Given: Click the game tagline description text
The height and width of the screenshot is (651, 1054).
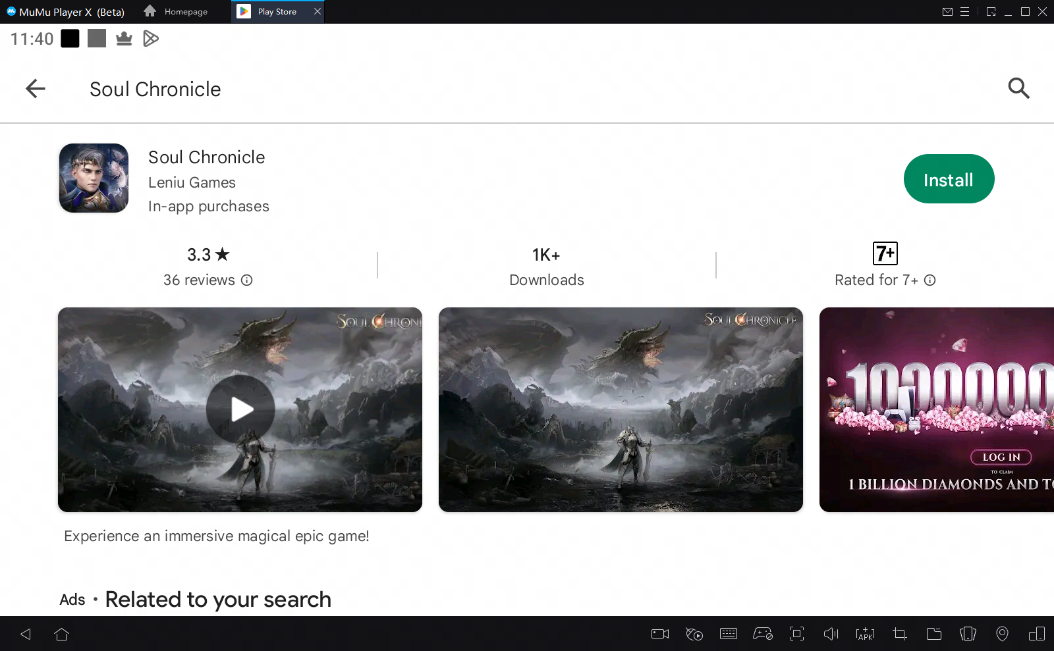Looking at the screenshot, I should coord(217,536).
